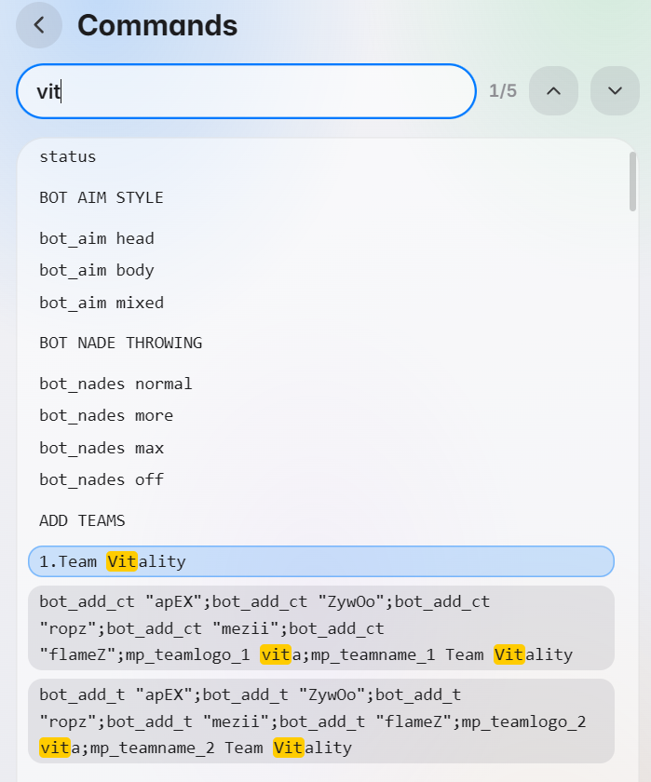Click the 'BOT AIM STYLE' heading

[x=102, y=197]
